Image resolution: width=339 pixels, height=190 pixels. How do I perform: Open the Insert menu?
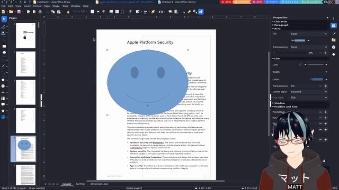(x=27, y=6)
